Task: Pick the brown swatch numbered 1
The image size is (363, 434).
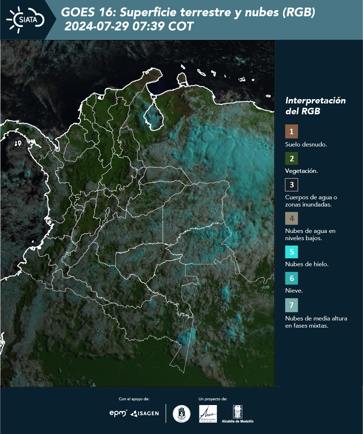Action: [291, 132]
